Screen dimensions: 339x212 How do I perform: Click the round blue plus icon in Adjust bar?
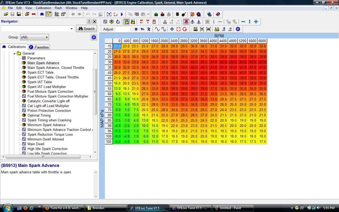tap(238, 29)
